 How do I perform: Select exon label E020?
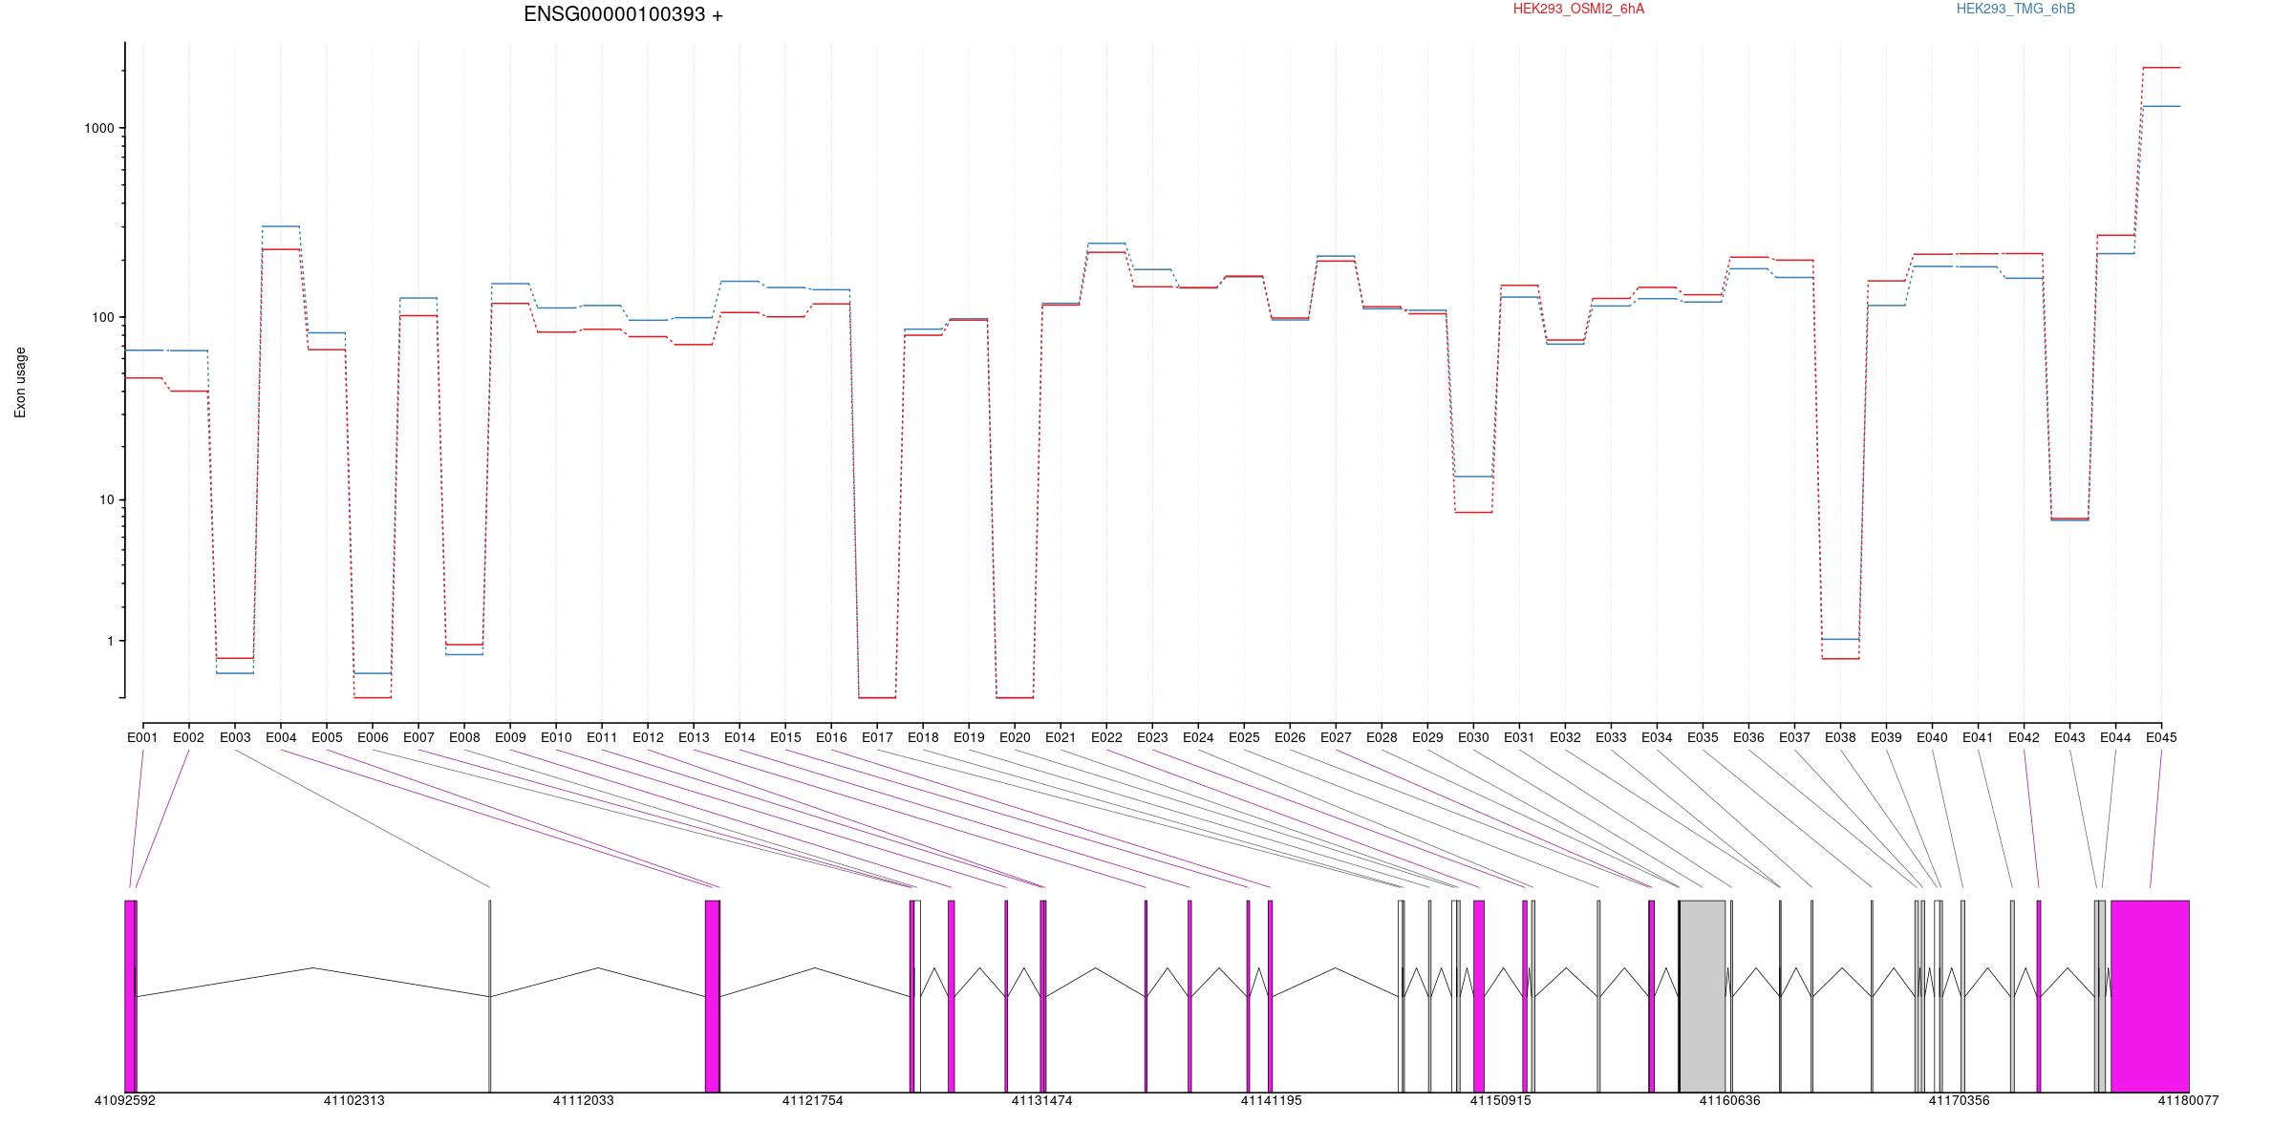coord(1015,737)
